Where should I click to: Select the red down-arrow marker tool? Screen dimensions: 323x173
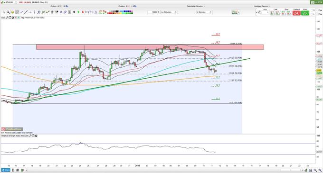83,12
